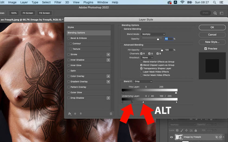Open Layers panel Fill dropdown arrow
The height and width of the screenshot is (142, 228).
pos(215,130)
